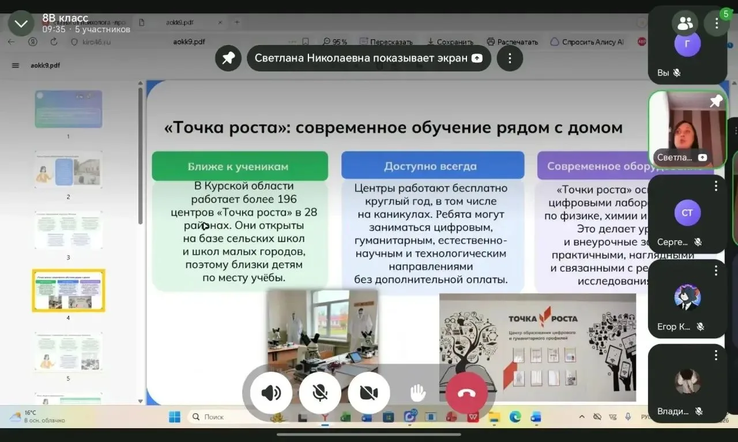Go back in the browser
Screen dimensions: 738x442
pyautogui.click(x=11, y=42)
